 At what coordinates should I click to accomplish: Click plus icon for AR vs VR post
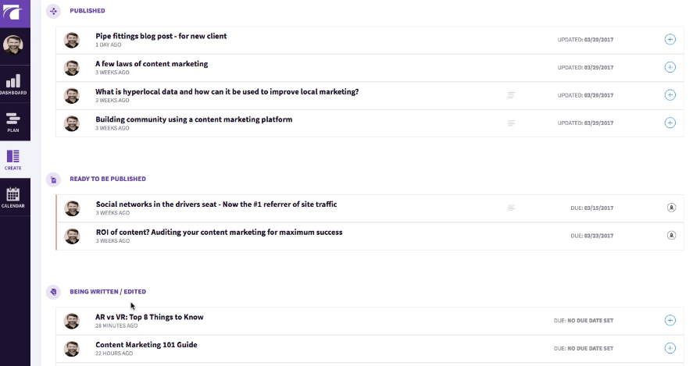(670, 320)
